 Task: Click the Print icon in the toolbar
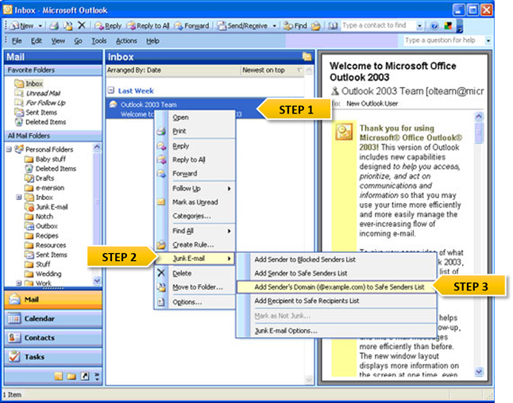(54, 25)
